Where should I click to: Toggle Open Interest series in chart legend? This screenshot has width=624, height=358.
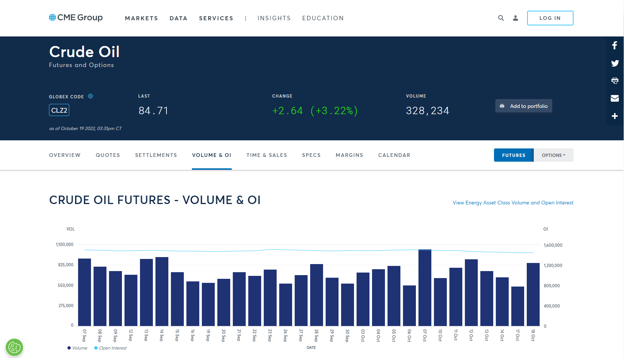click(111, 348)
